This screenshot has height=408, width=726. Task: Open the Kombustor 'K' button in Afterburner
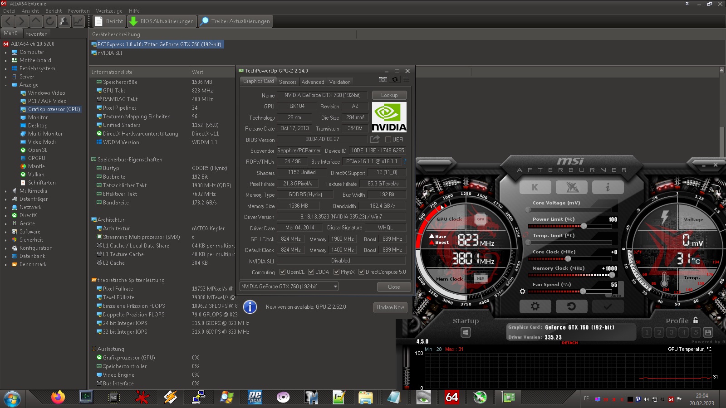535,187
